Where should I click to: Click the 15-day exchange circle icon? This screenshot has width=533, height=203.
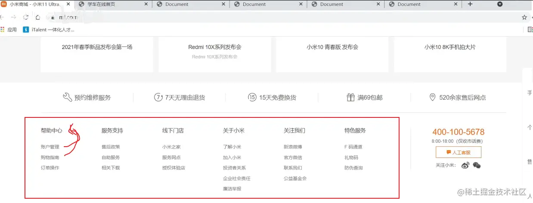[252, 97]
